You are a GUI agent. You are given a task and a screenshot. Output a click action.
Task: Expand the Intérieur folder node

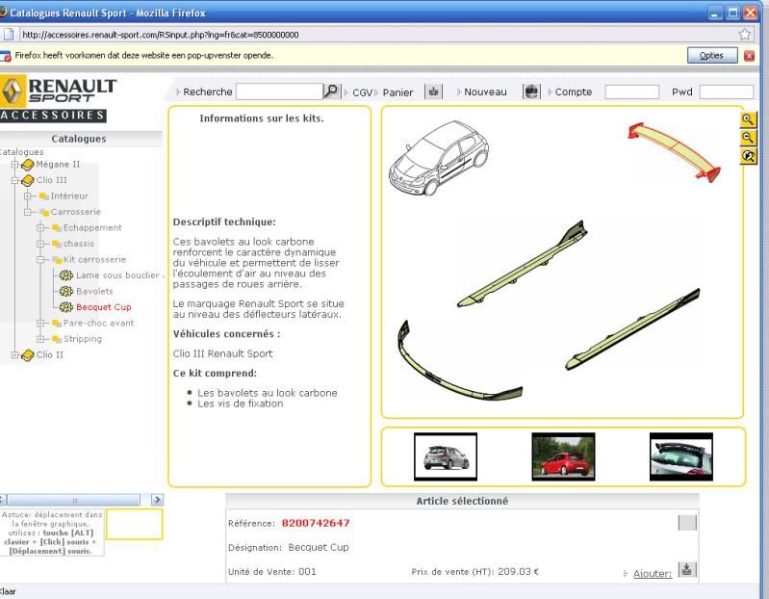[28, 196]
